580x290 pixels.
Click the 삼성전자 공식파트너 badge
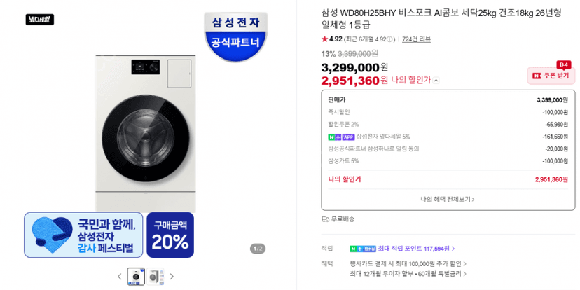pos(235,36)
